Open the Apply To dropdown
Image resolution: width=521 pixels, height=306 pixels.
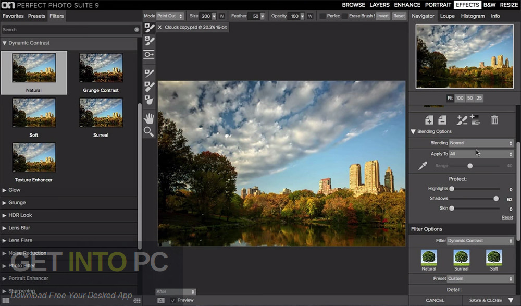pos(481,154)
